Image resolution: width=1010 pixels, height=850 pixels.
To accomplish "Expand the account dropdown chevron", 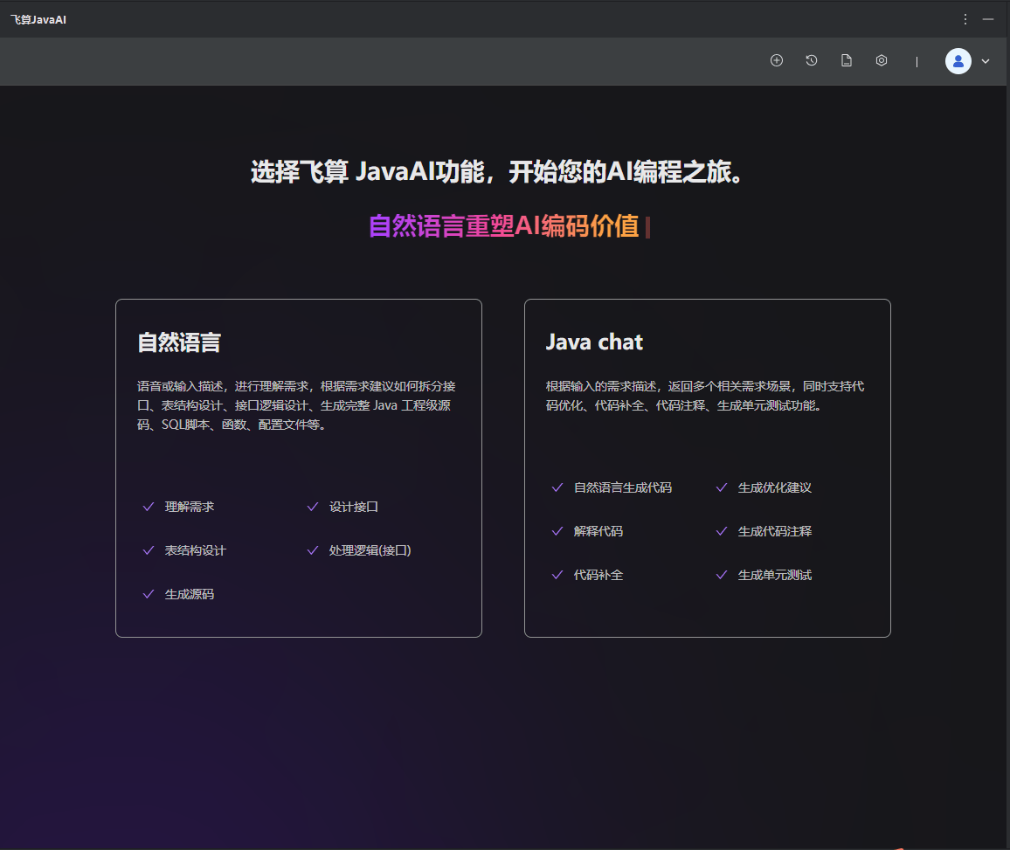I will 986,61.
